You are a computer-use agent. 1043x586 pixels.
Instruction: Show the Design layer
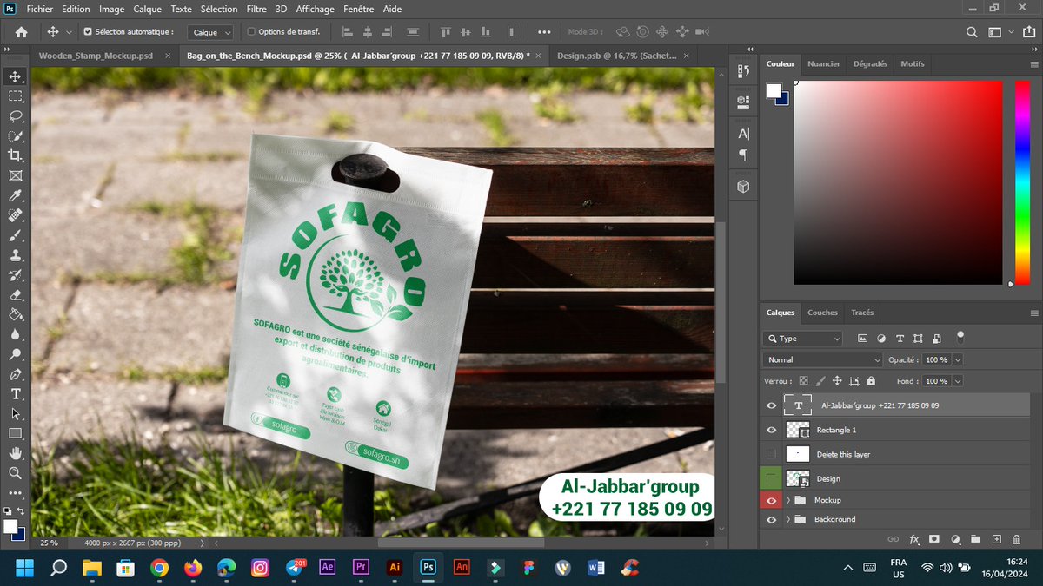771,478
